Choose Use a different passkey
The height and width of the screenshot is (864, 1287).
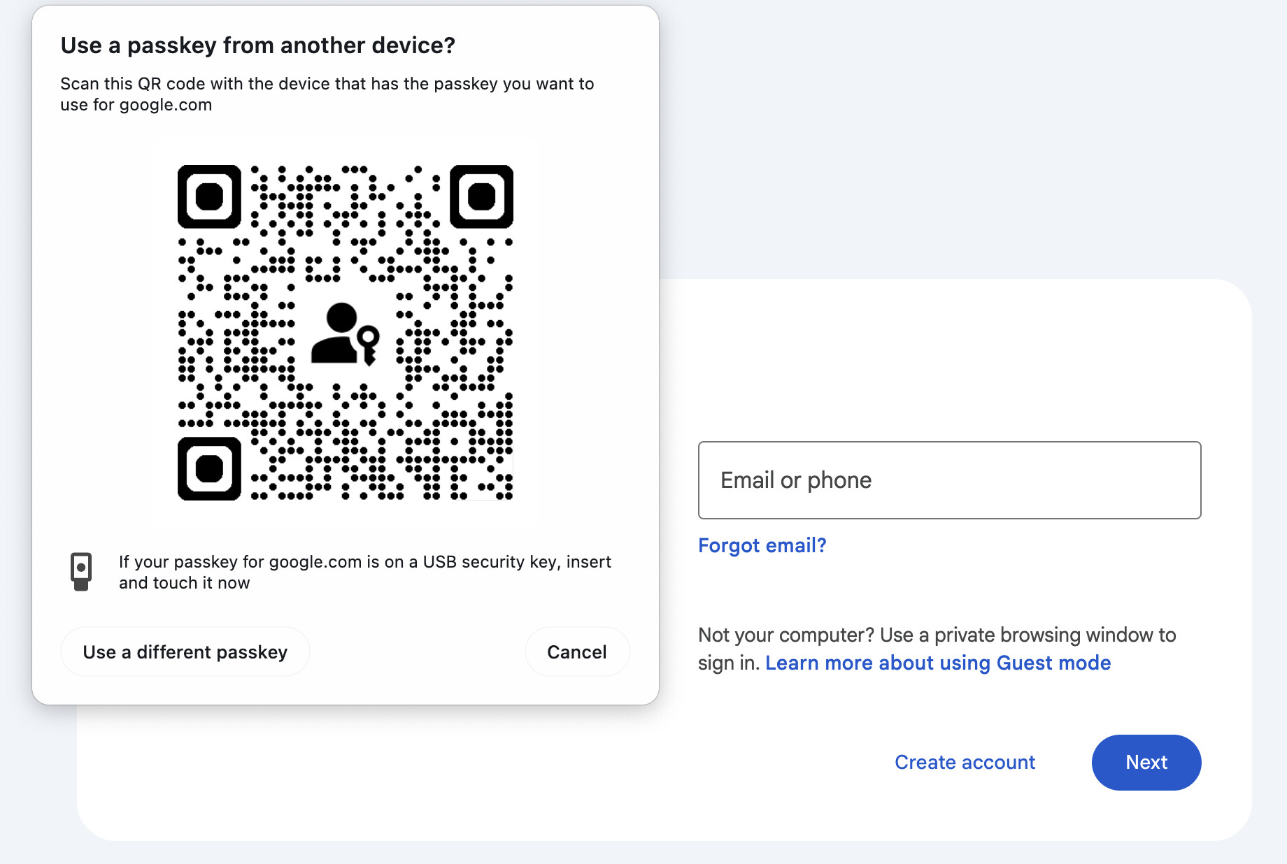click(185, 651)
